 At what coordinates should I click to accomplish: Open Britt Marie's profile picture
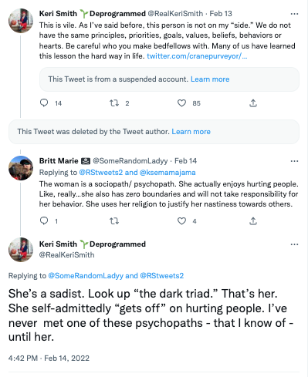[21, 168]
